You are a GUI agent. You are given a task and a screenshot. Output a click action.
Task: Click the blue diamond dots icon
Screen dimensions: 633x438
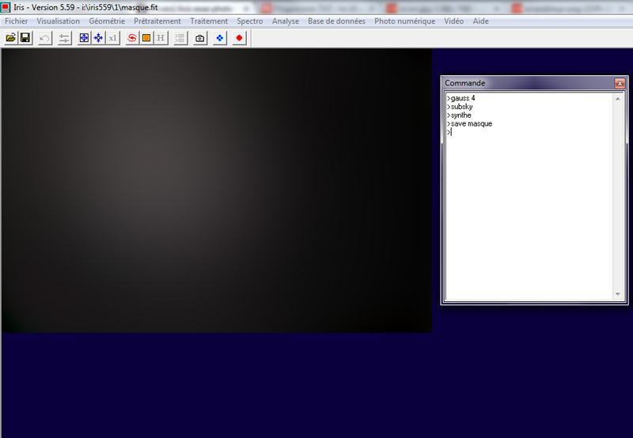pos(220,38)
